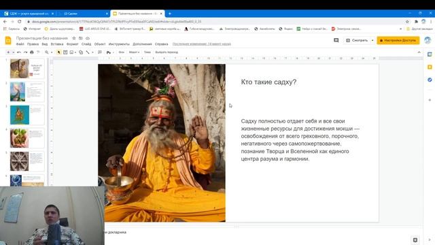Collapse the menus with chevron arrow
The height and width of the screenshot is (245, 435).
tap(419, 52)
